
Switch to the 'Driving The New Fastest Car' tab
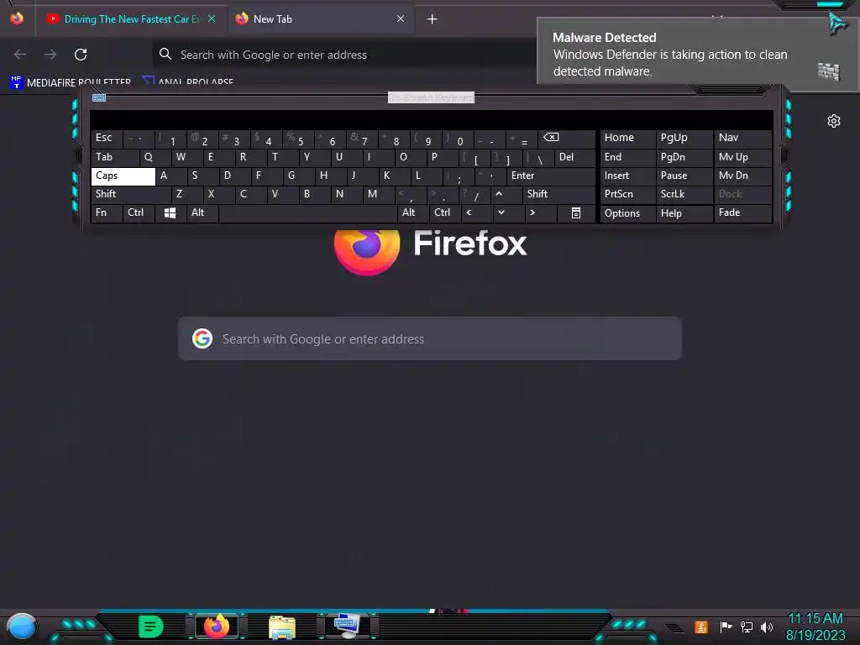tap(130, 18)
